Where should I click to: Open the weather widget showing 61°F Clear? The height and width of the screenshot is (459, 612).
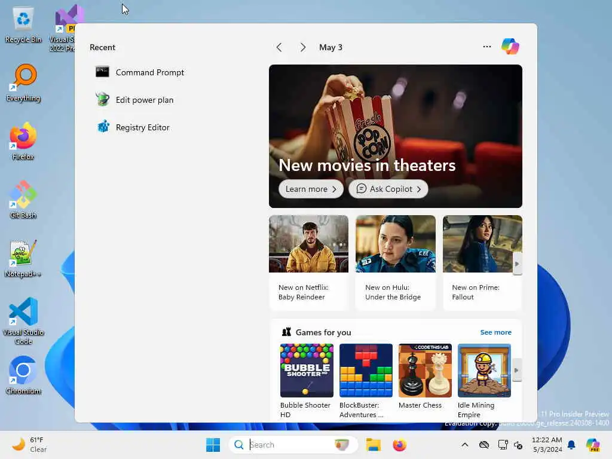click(30, 445)
